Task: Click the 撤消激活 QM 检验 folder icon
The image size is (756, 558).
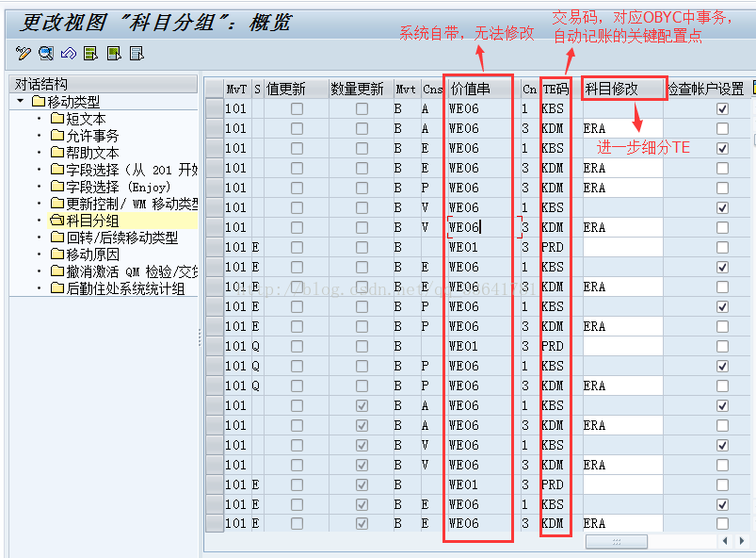Action: (57, 271)
